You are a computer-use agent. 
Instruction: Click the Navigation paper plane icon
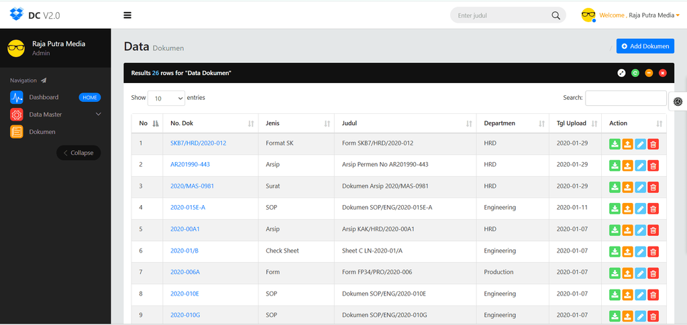point(44,80)
